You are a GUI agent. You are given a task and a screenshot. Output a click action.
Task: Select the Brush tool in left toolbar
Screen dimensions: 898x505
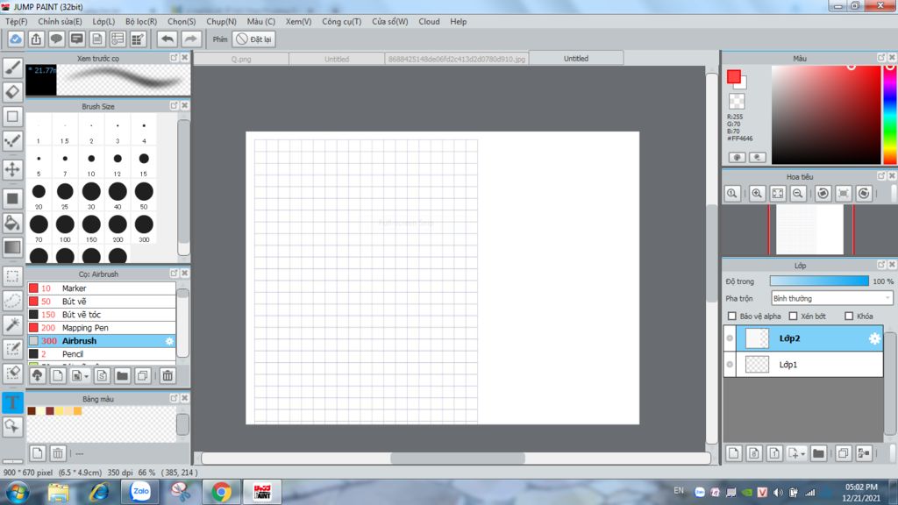tap(12, 68)
